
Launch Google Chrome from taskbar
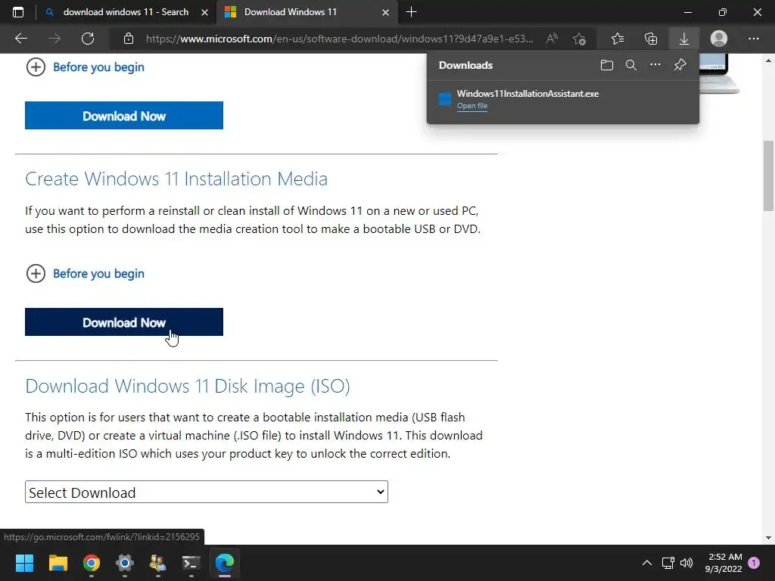tap(92, 563)
